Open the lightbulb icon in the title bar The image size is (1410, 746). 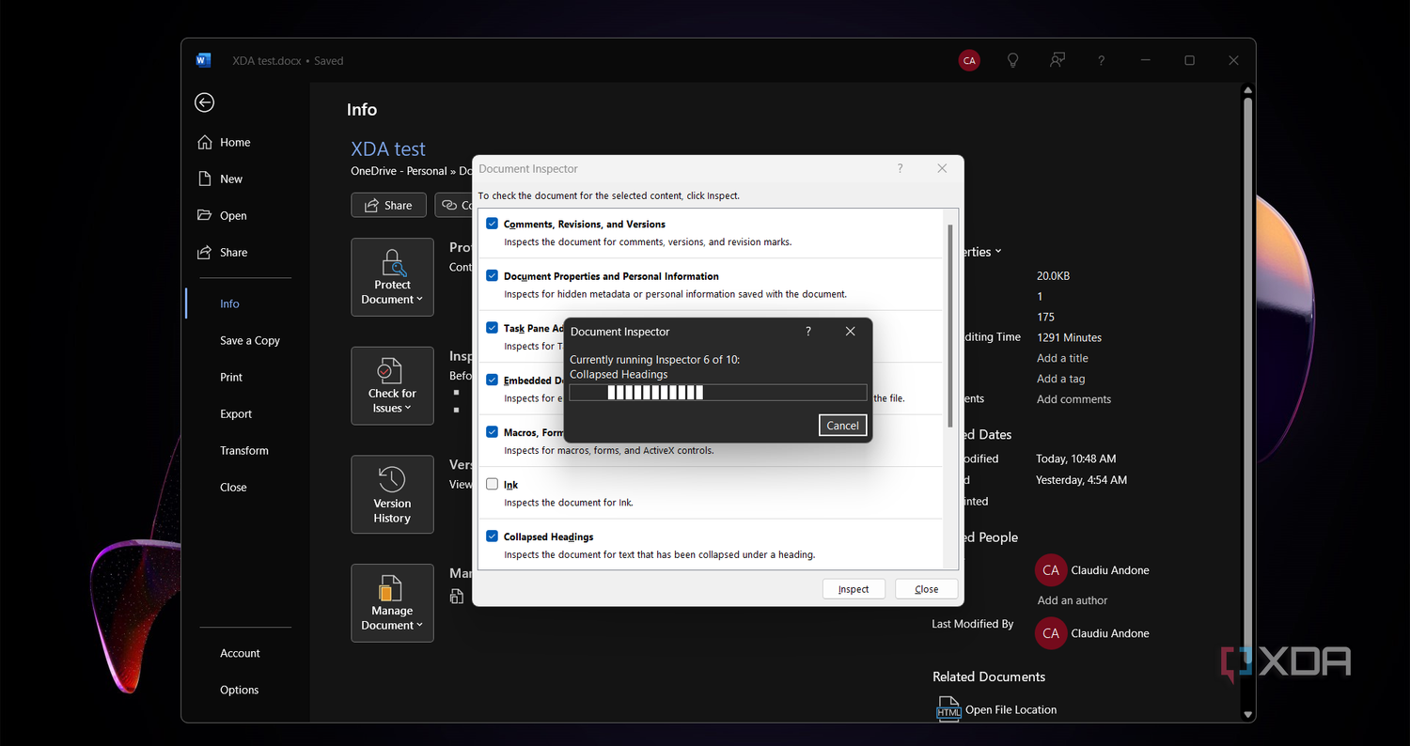pos(1013,60)
